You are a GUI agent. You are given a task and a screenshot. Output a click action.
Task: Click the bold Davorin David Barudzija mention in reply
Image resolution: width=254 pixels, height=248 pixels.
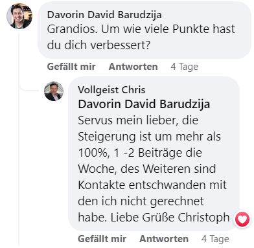tap(144, 104)
